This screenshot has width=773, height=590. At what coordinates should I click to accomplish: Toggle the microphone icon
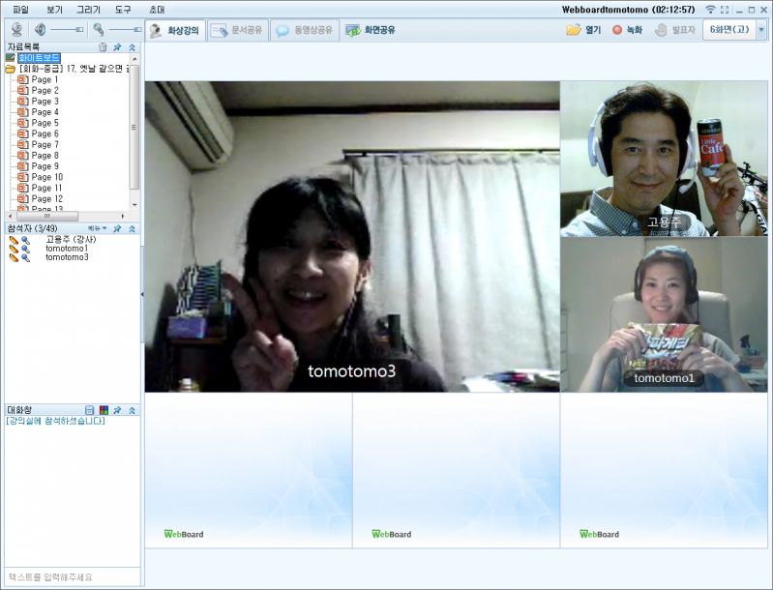tap(99, 30)
